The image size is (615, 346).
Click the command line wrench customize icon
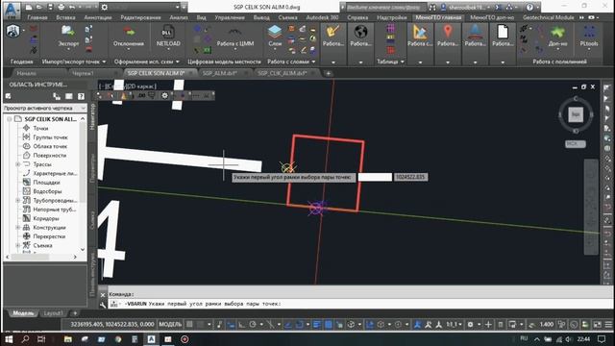click(x=103, y=304)
